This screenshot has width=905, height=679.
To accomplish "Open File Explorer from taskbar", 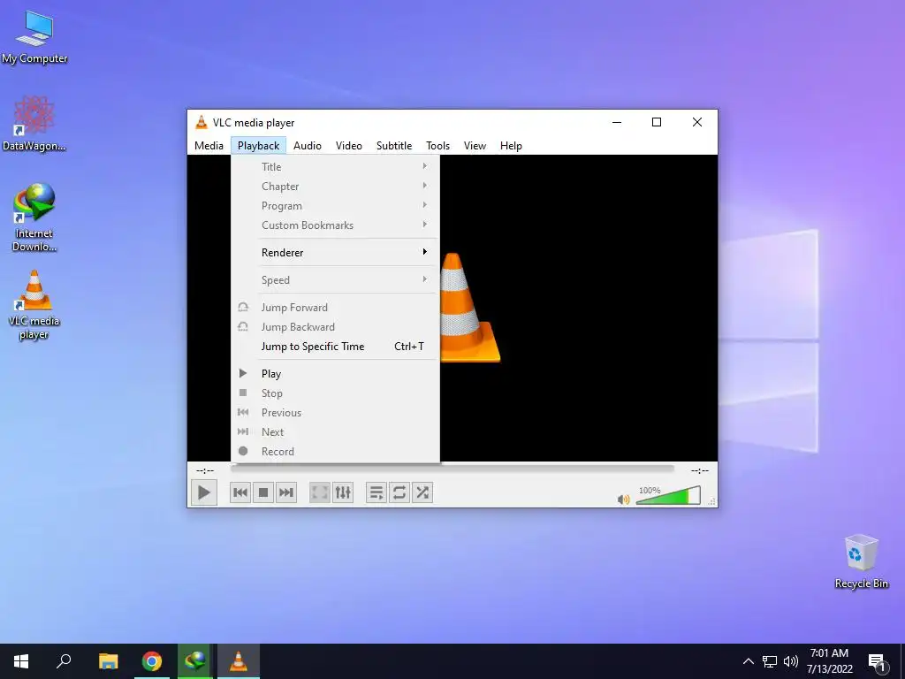I will (x=109, y=661).
